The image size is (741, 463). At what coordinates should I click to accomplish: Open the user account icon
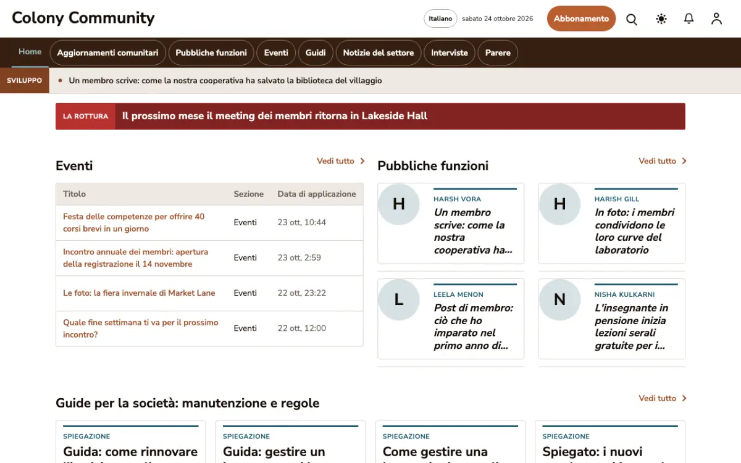[x=716, y=19]
